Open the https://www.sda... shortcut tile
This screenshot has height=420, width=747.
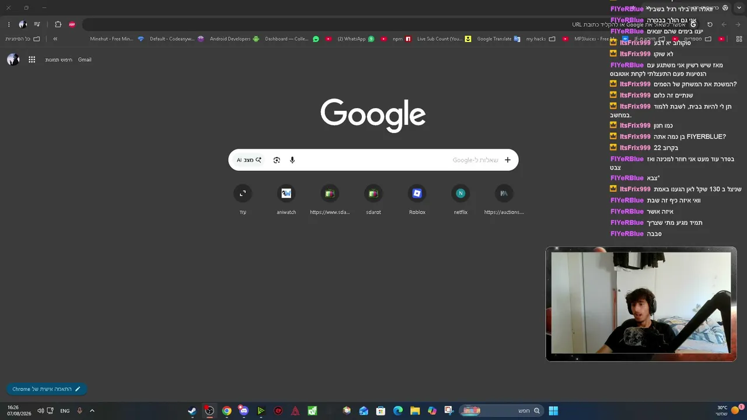[x=330, y=199]
